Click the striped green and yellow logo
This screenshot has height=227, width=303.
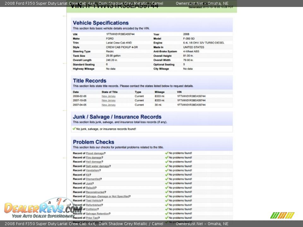point(282,215)
